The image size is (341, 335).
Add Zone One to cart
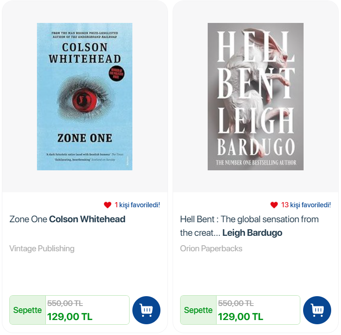[146, 310]
